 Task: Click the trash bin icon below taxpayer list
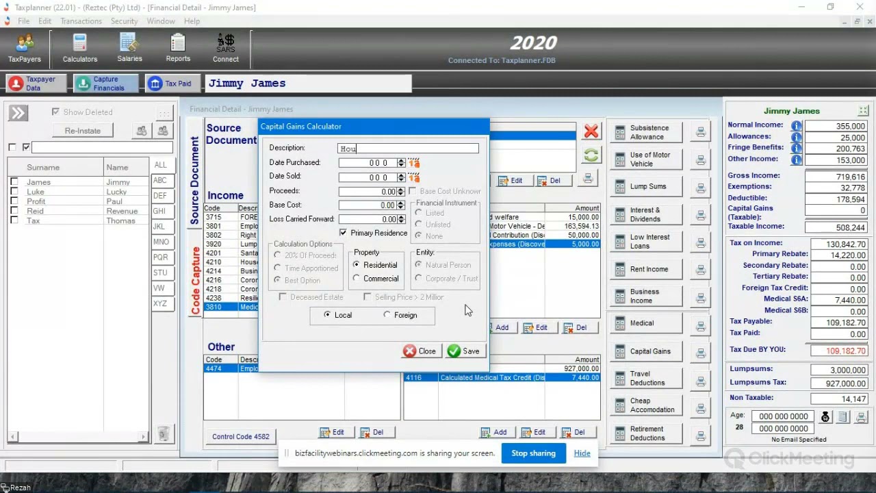tap(163, 433)
